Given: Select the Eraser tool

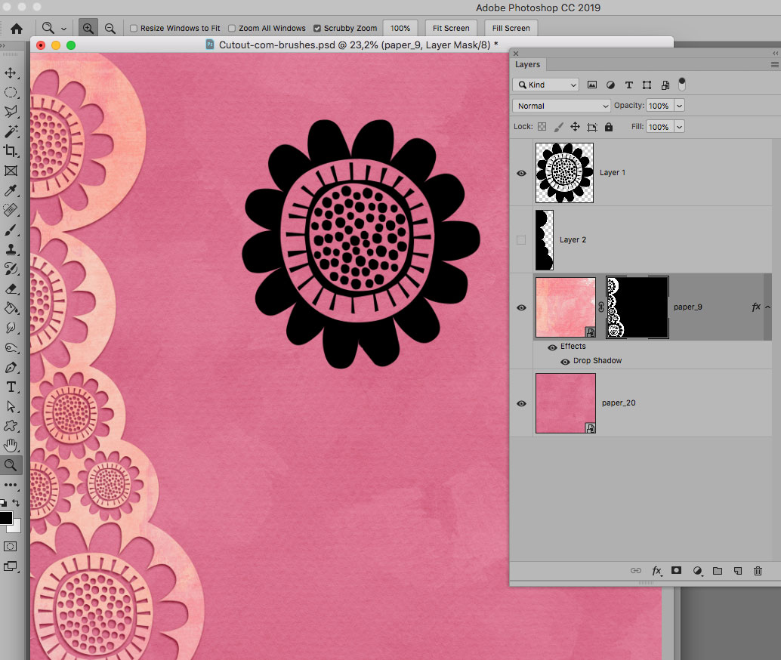Looking at the screenshot, I should (11, 288).
